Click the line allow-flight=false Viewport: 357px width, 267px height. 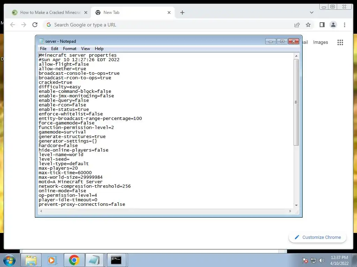tap(64, 64)
